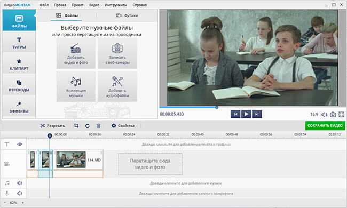Image resolution: width=347 pixels, height=208 pixels.
Task: Click the video track camera icon
Action: pos(7,164)
